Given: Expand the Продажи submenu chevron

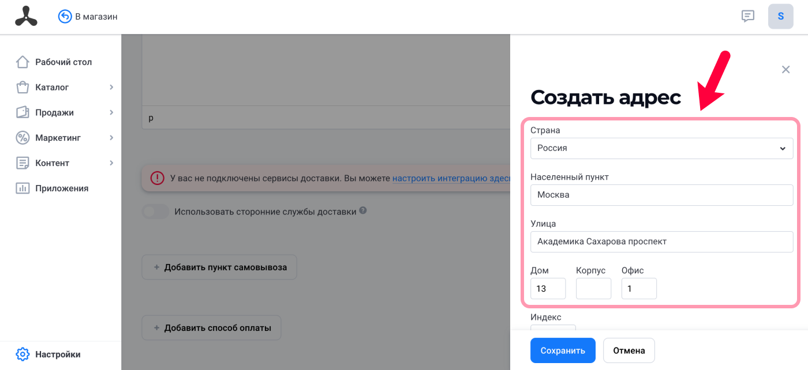Looking at the screenshot, I should (x=111, y=112).
